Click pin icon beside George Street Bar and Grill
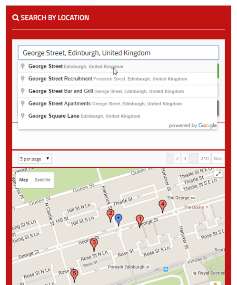This screenshot has width=237, height=285. [22, 91]
